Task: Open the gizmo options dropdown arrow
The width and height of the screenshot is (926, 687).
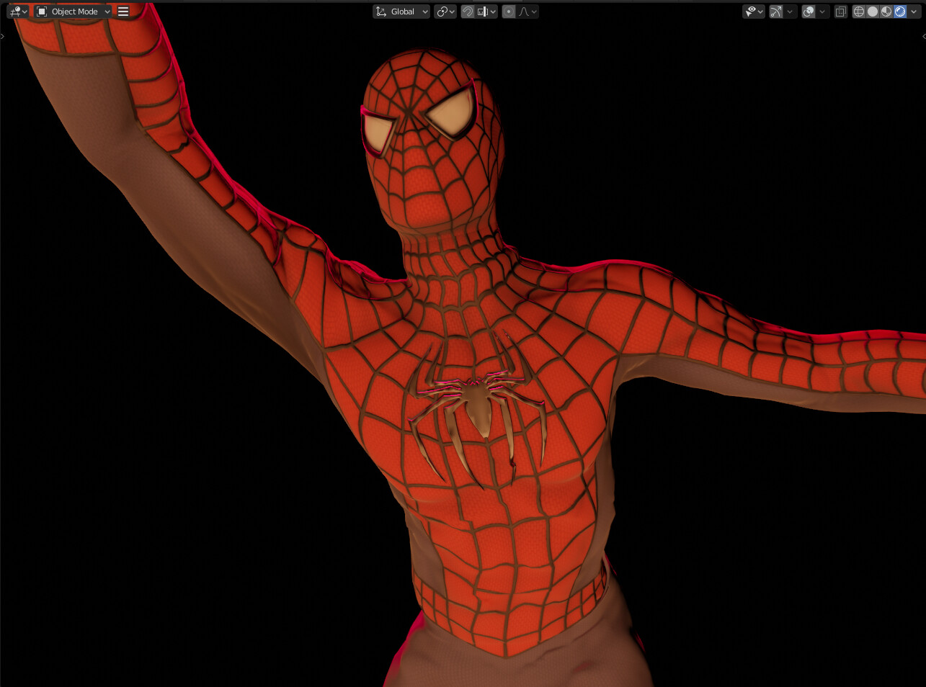Action: coord(791,12)
